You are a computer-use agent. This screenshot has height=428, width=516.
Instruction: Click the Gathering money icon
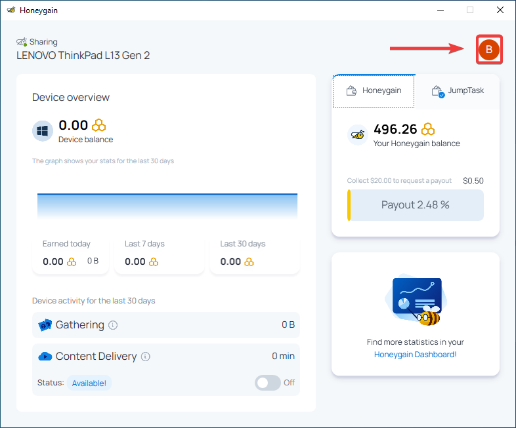(x=45, y=325)
